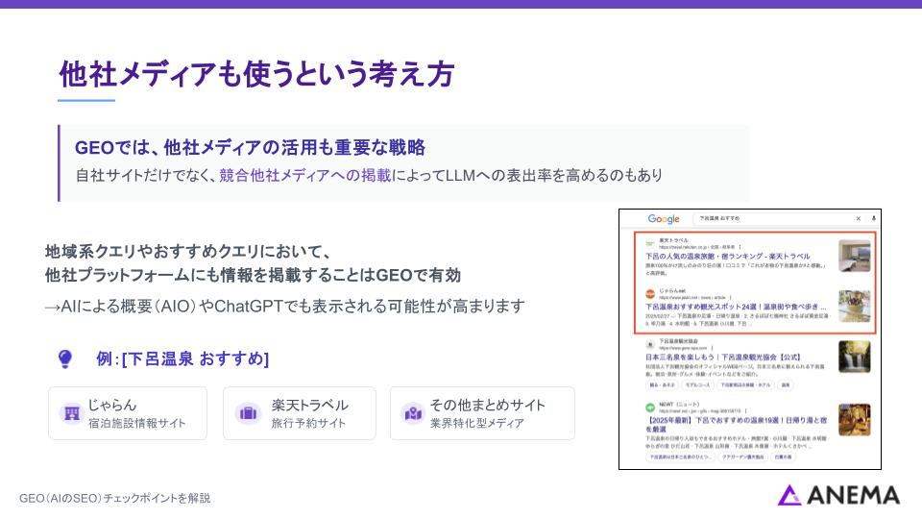The image size is (922, 519).
Task: Clear the search with the X icon
Action: click(859, 219)
